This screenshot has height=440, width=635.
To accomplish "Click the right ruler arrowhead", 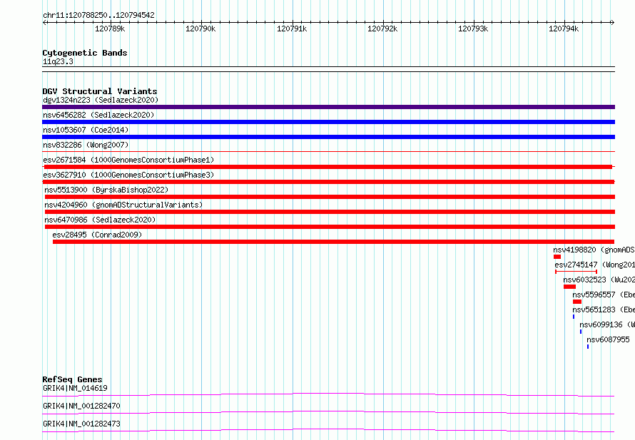I will pos(613,22).
